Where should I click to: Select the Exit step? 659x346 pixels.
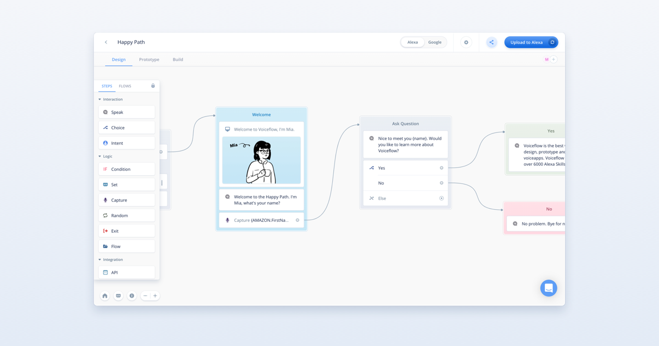pyautogui.click(x=127, y=231)
